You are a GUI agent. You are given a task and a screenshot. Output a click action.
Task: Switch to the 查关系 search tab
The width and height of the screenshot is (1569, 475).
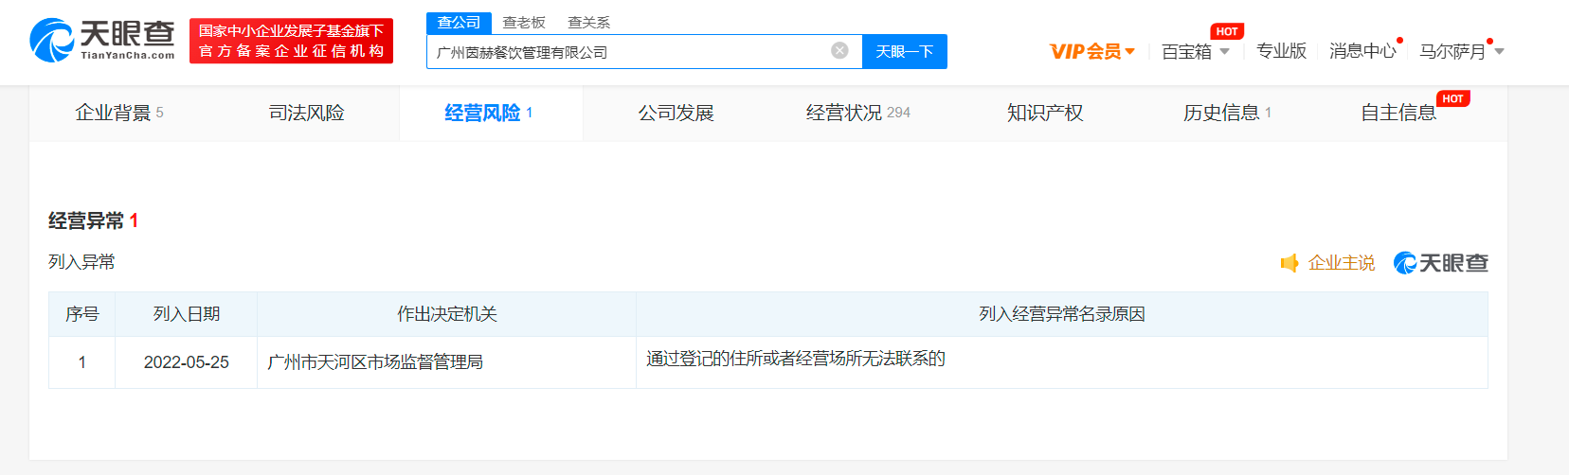coord(588,23)
